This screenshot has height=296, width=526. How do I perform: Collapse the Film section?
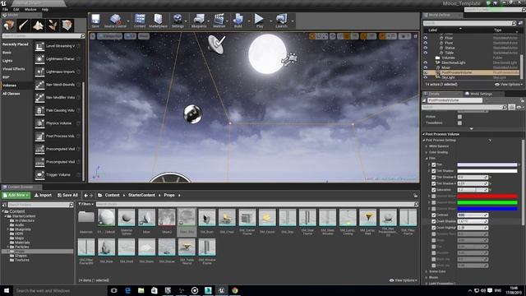[427, 159]
